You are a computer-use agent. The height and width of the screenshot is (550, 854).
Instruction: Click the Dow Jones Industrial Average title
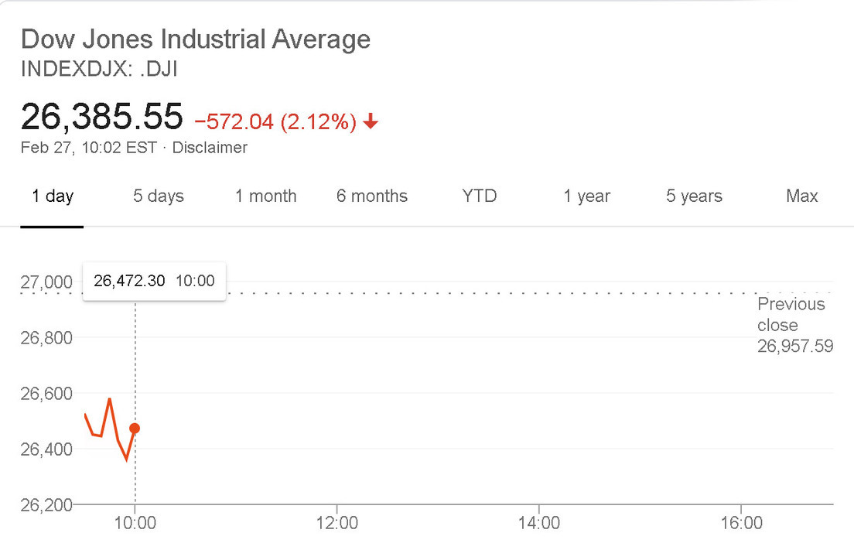pyautogui.click(x=196, y=39)
